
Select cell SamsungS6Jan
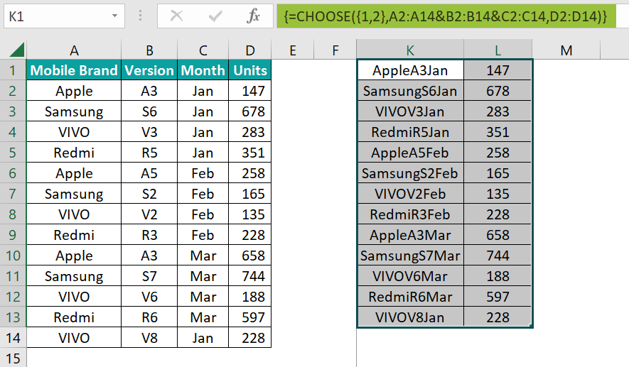410,91
